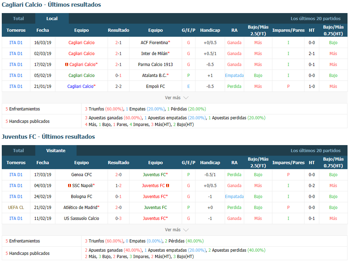Switch to Total tab in Juventus results
Image resolution: width=350 pixels, height=263 pixels.
tap(18, 150)
